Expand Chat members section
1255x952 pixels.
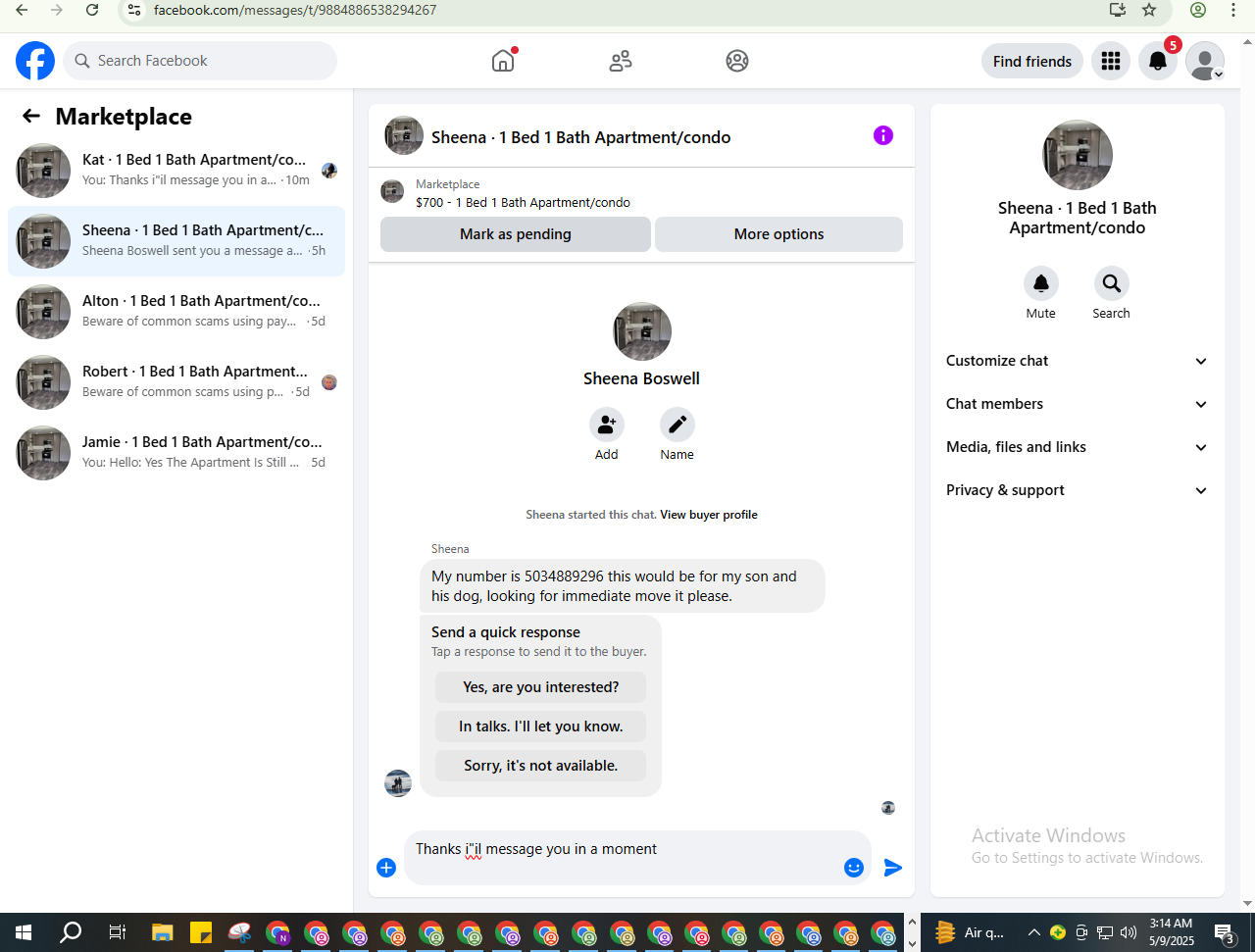click(1077, 404)
